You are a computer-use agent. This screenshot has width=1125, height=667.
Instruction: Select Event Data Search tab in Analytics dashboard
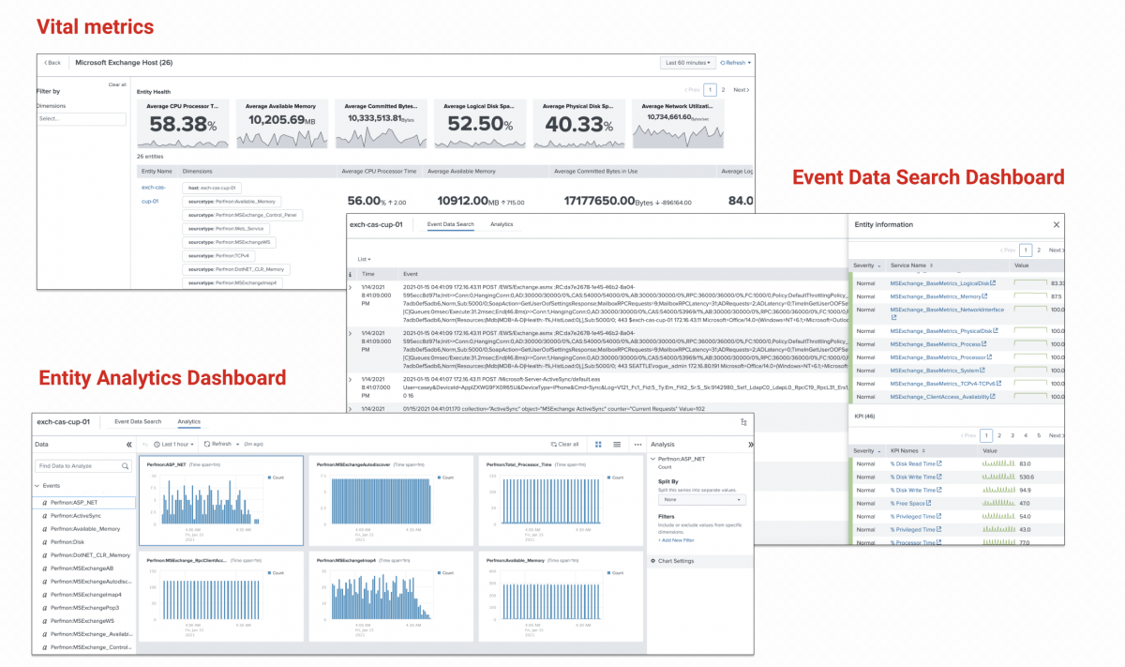[138, 422]
